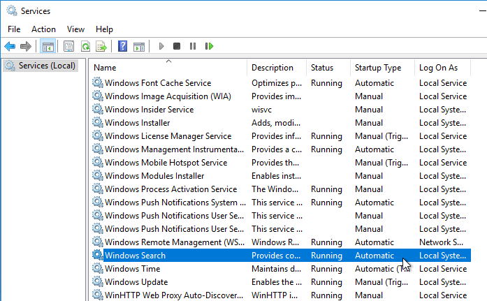This screenshot has width=487, height=301.
Task: Toggle Show/Hide Action Pane icon
Action: 139,47
